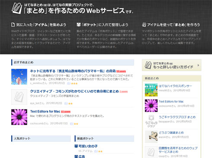Click the pocket icon beside 「ポケット」に入れて整理しよう

(78, 25)
